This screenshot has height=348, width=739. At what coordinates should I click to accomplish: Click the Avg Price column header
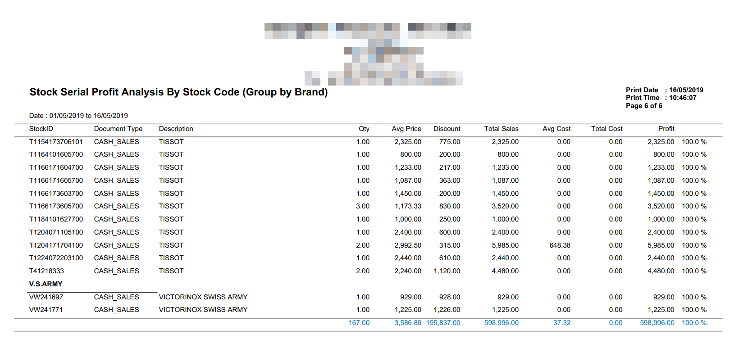click(x=406, y=129)
